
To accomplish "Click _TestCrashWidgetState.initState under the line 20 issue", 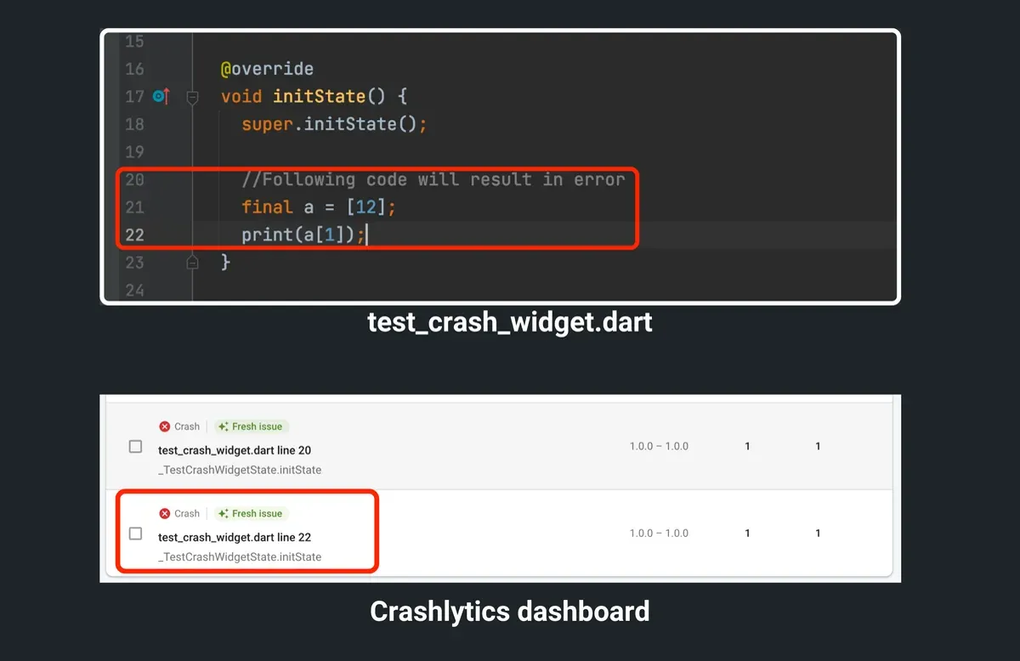I will [240, 470].
